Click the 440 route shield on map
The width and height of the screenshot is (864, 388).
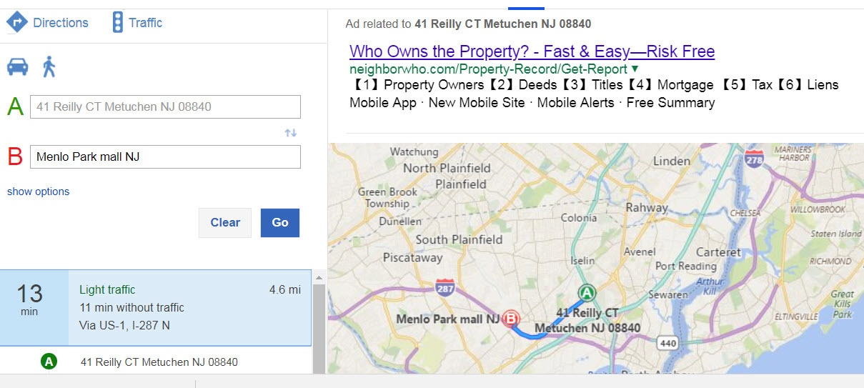coord(667,344)
